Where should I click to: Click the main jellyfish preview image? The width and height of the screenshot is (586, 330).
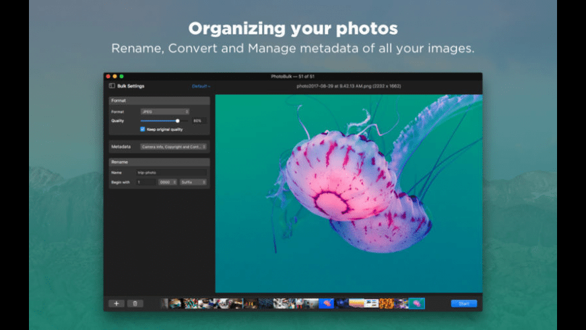pyautogui.click(x=349, y=193)
